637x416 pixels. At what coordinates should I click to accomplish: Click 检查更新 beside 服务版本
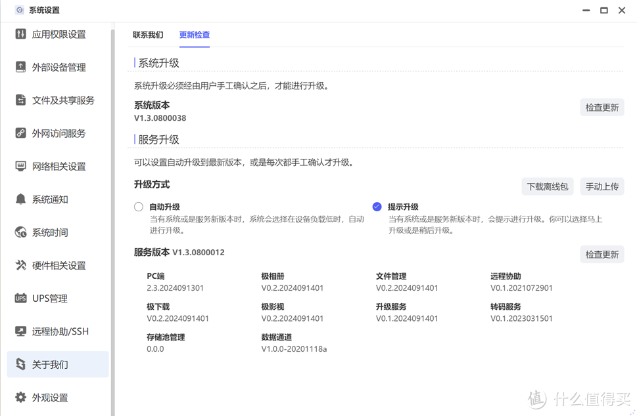click(x=602, y=255)
